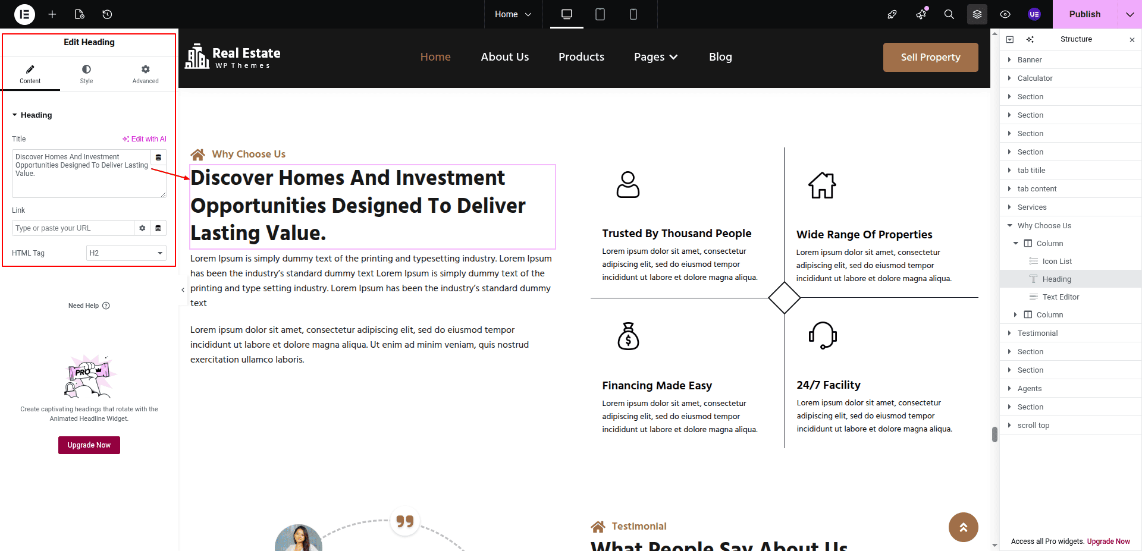1142x551 pixels.
Task: Open Publish options dropdown arrow
Action: [x=1130, y=14]
